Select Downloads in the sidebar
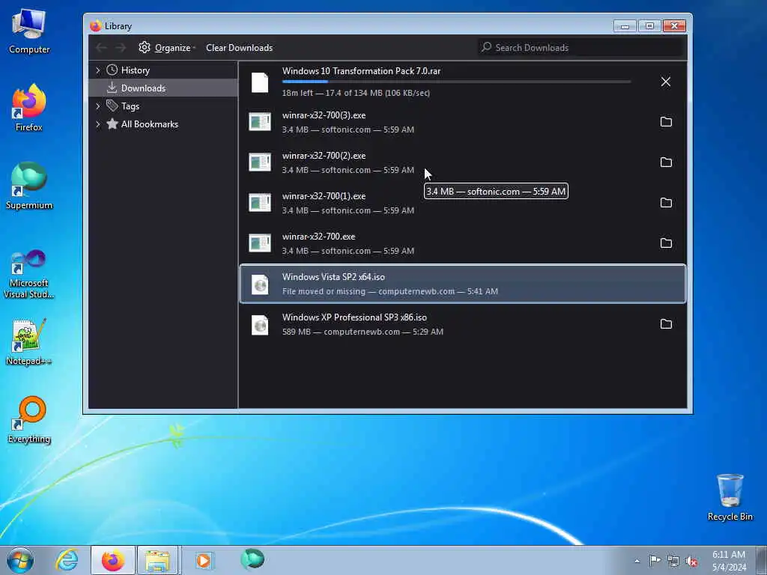 [163, 88]
